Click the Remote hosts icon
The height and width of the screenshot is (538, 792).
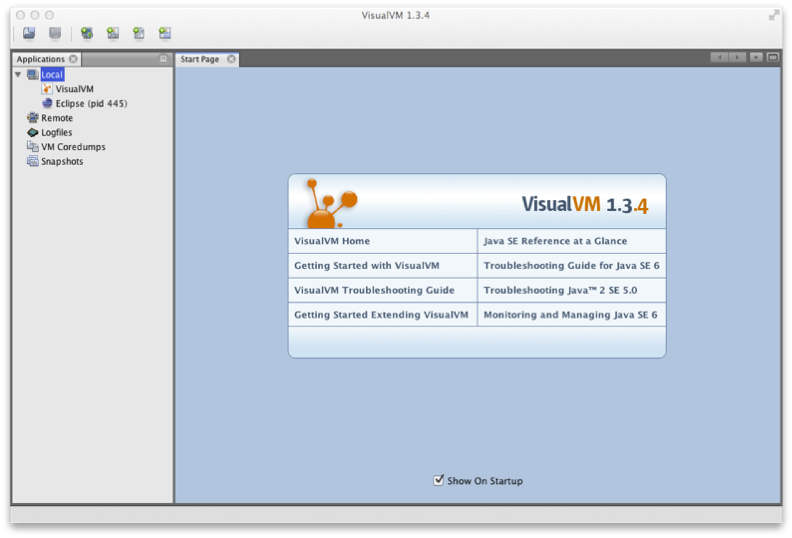(x=33, y=118)
